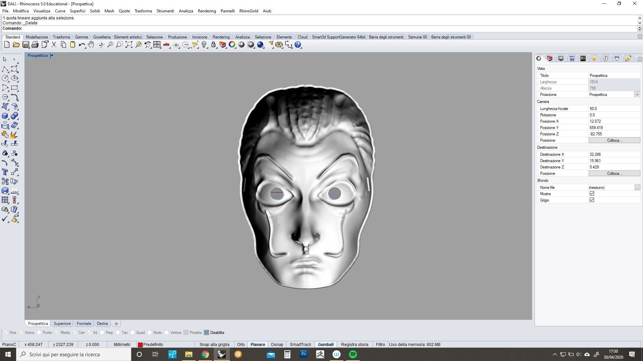Enable the Quad osnap checkbox
The width and height of the screenshot is (643, 361).
coord(132,333)
